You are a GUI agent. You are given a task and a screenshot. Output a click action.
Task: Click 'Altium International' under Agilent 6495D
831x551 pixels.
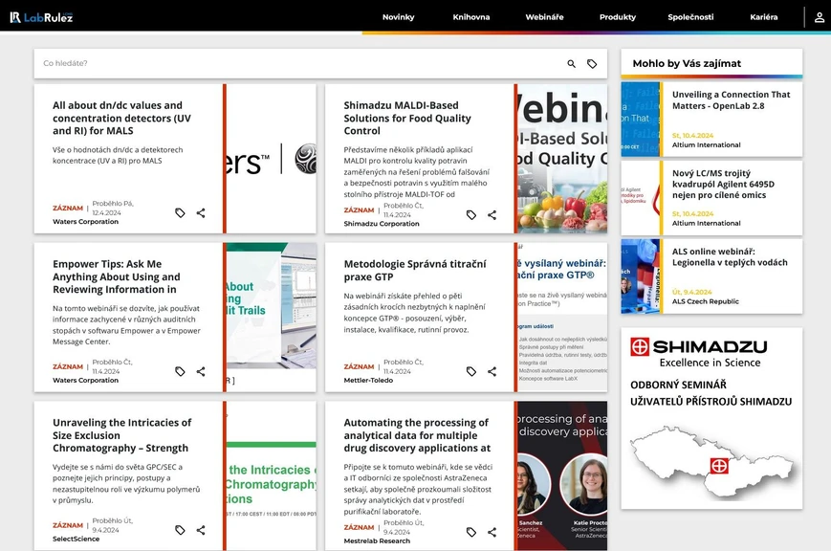coord(707,223)
